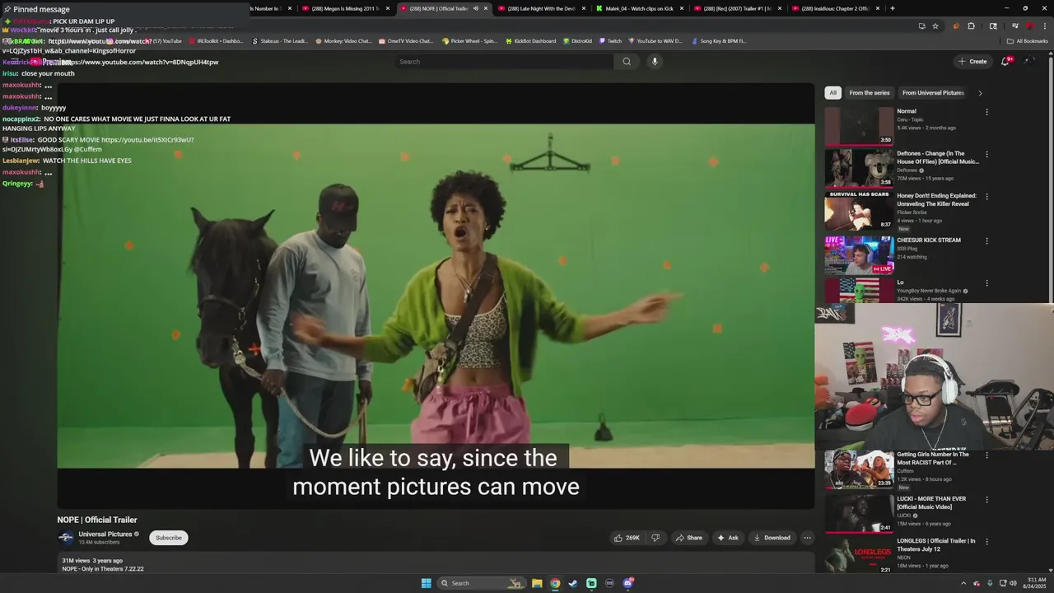The image size is (1054, 593).
Task: Mute the NOPE tab via speaker icon
Action: click(x=475, y=8)
